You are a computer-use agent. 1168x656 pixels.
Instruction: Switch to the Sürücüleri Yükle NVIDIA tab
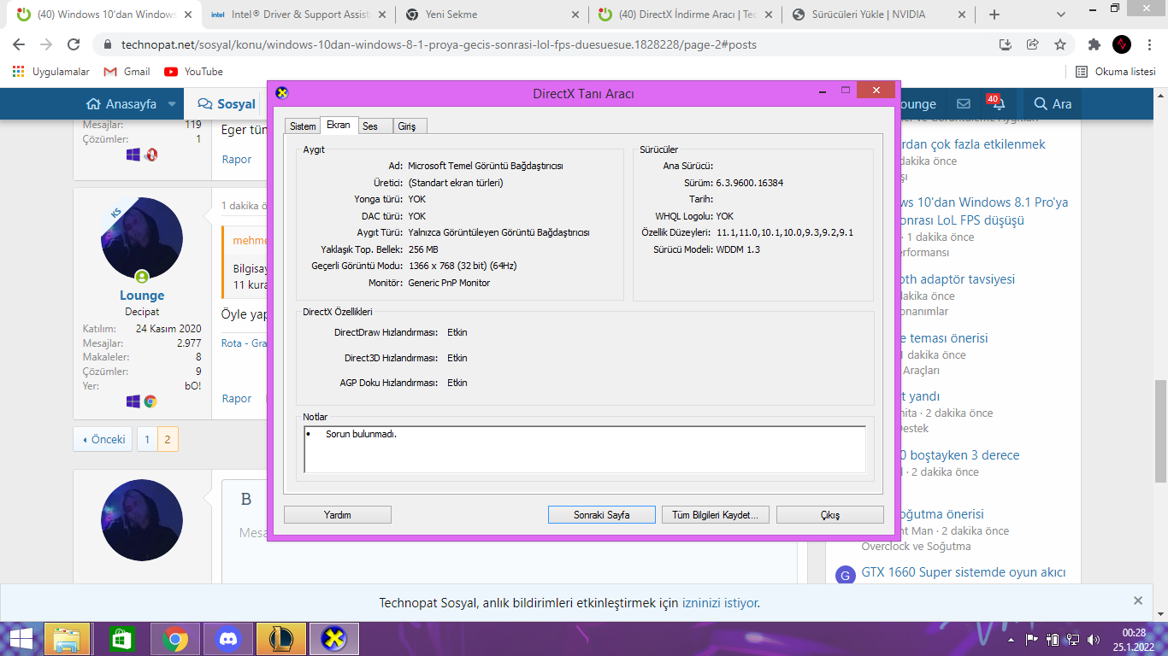click(x=880, y=15)
